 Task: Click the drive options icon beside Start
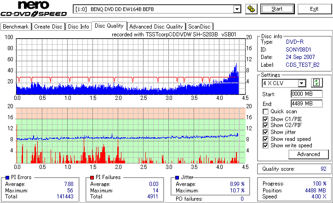point(251,9)
